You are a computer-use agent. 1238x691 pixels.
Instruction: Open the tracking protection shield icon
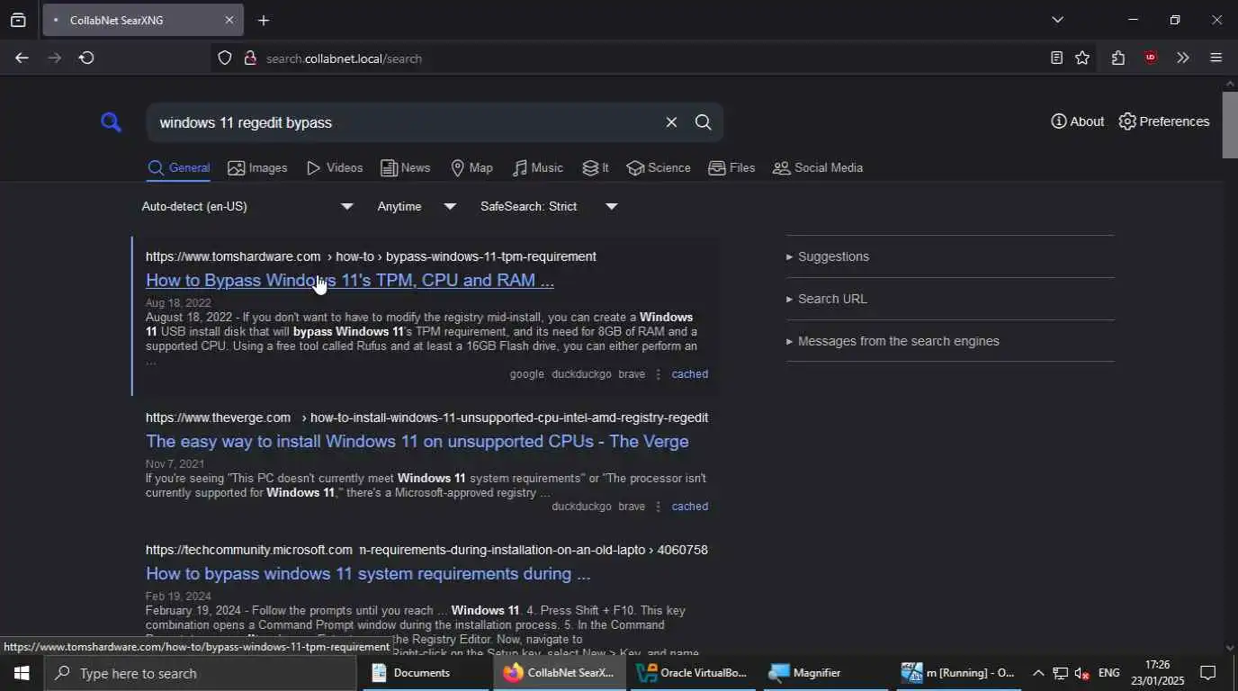coord(225,58)
